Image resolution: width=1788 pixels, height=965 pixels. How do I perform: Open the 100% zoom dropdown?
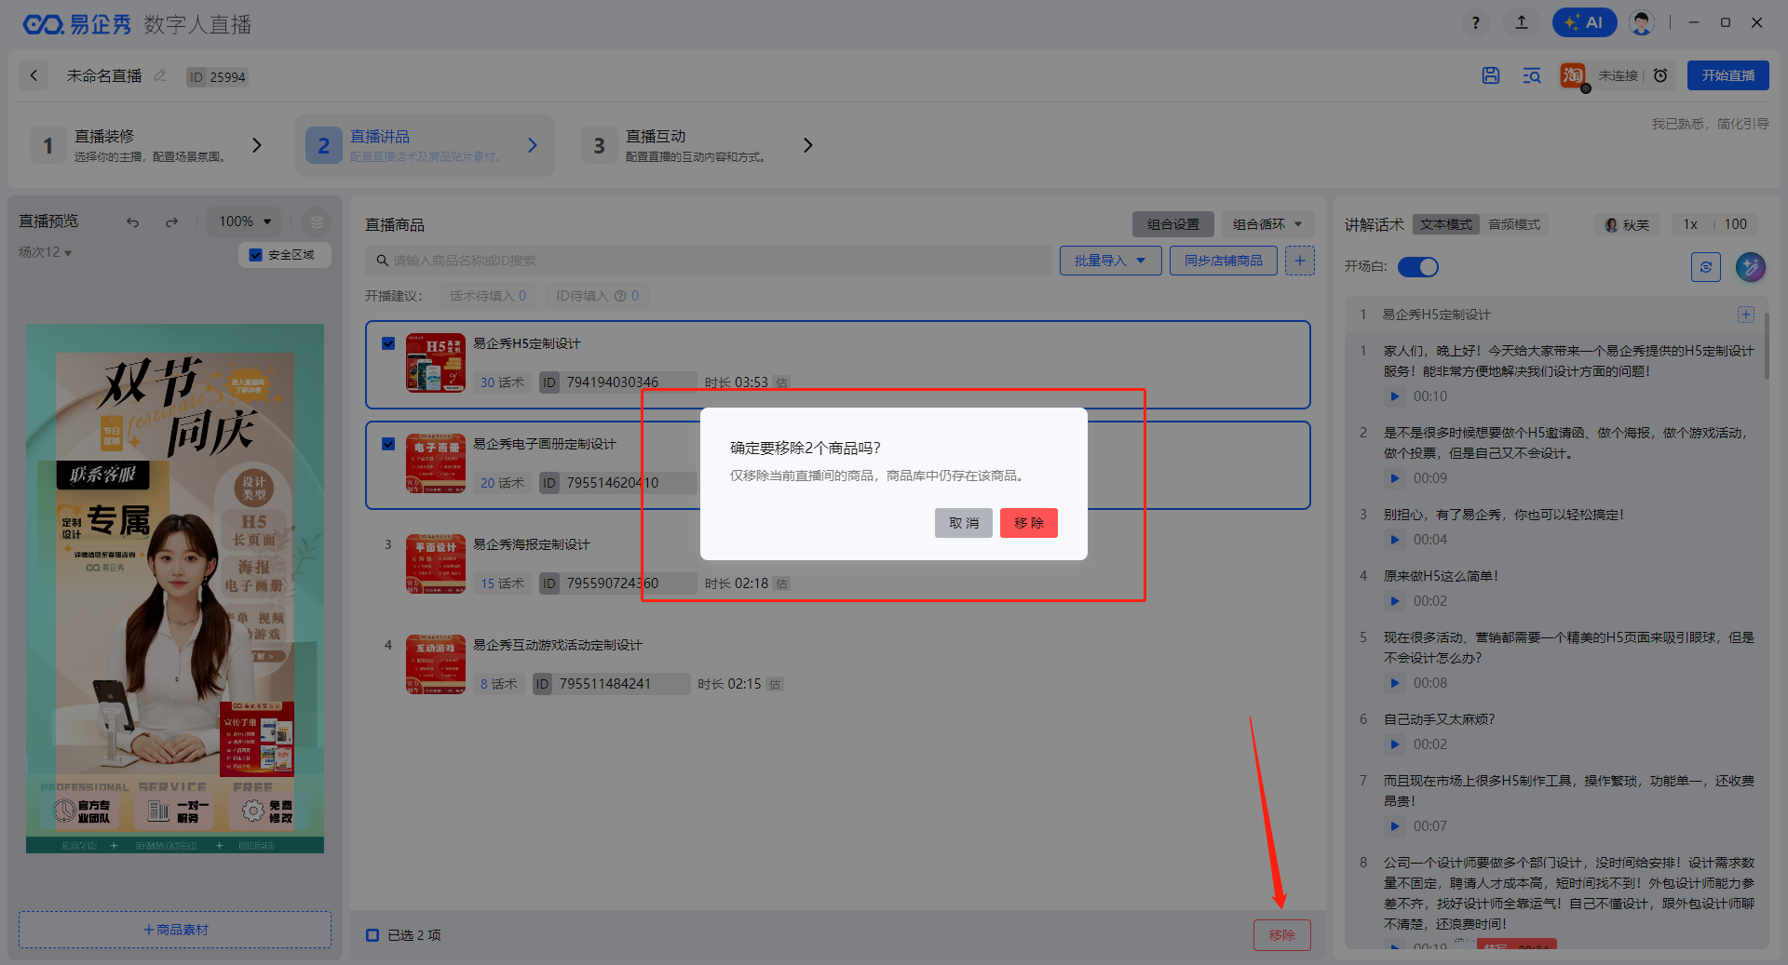[244, 221]
